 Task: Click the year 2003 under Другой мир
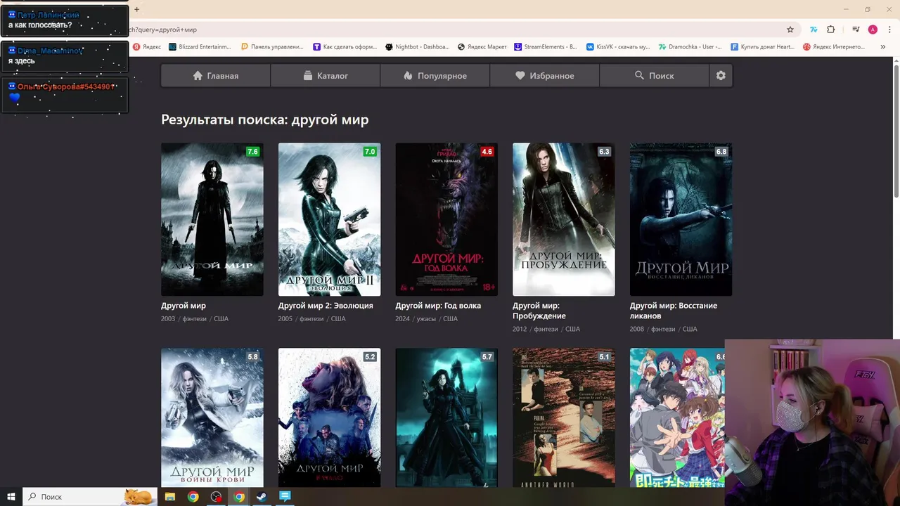click(x=168, y=319)
